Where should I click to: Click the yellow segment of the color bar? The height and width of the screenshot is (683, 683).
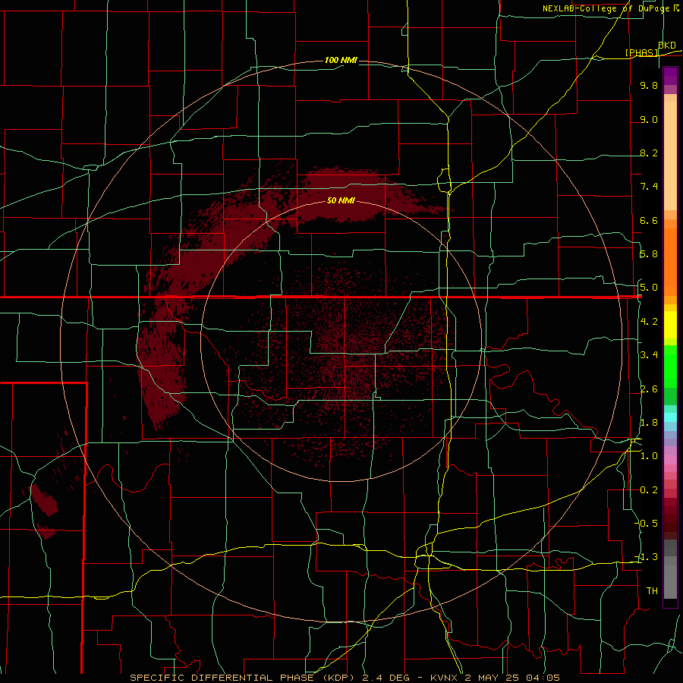pyautogui.click(x=670, y=325)
